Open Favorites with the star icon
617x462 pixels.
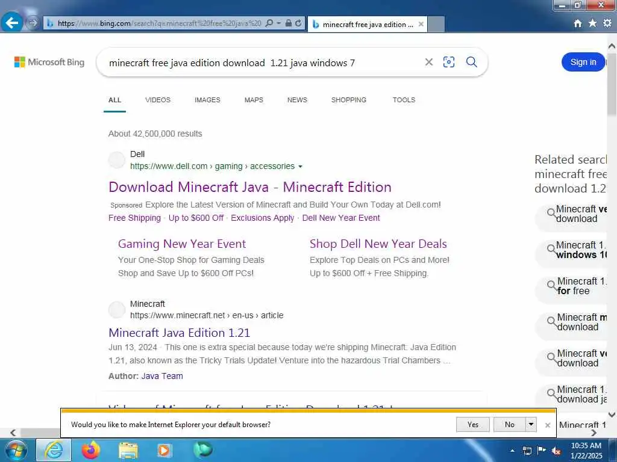pos(592,23)
